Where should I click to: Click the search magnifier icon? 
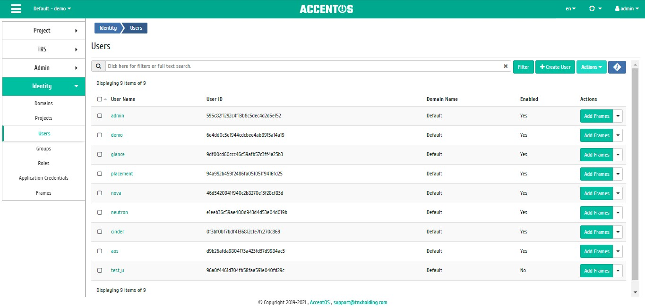tap(98, 66)
